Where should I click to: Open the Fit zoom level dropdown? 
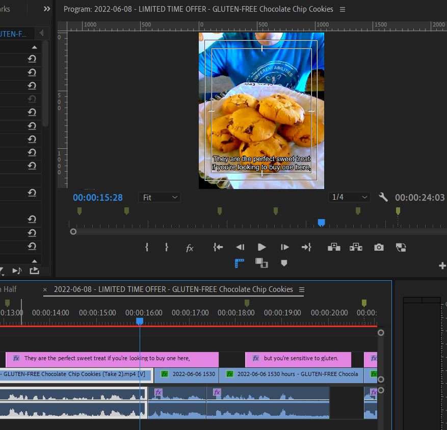pyautogui.click(x=160, y=198)
